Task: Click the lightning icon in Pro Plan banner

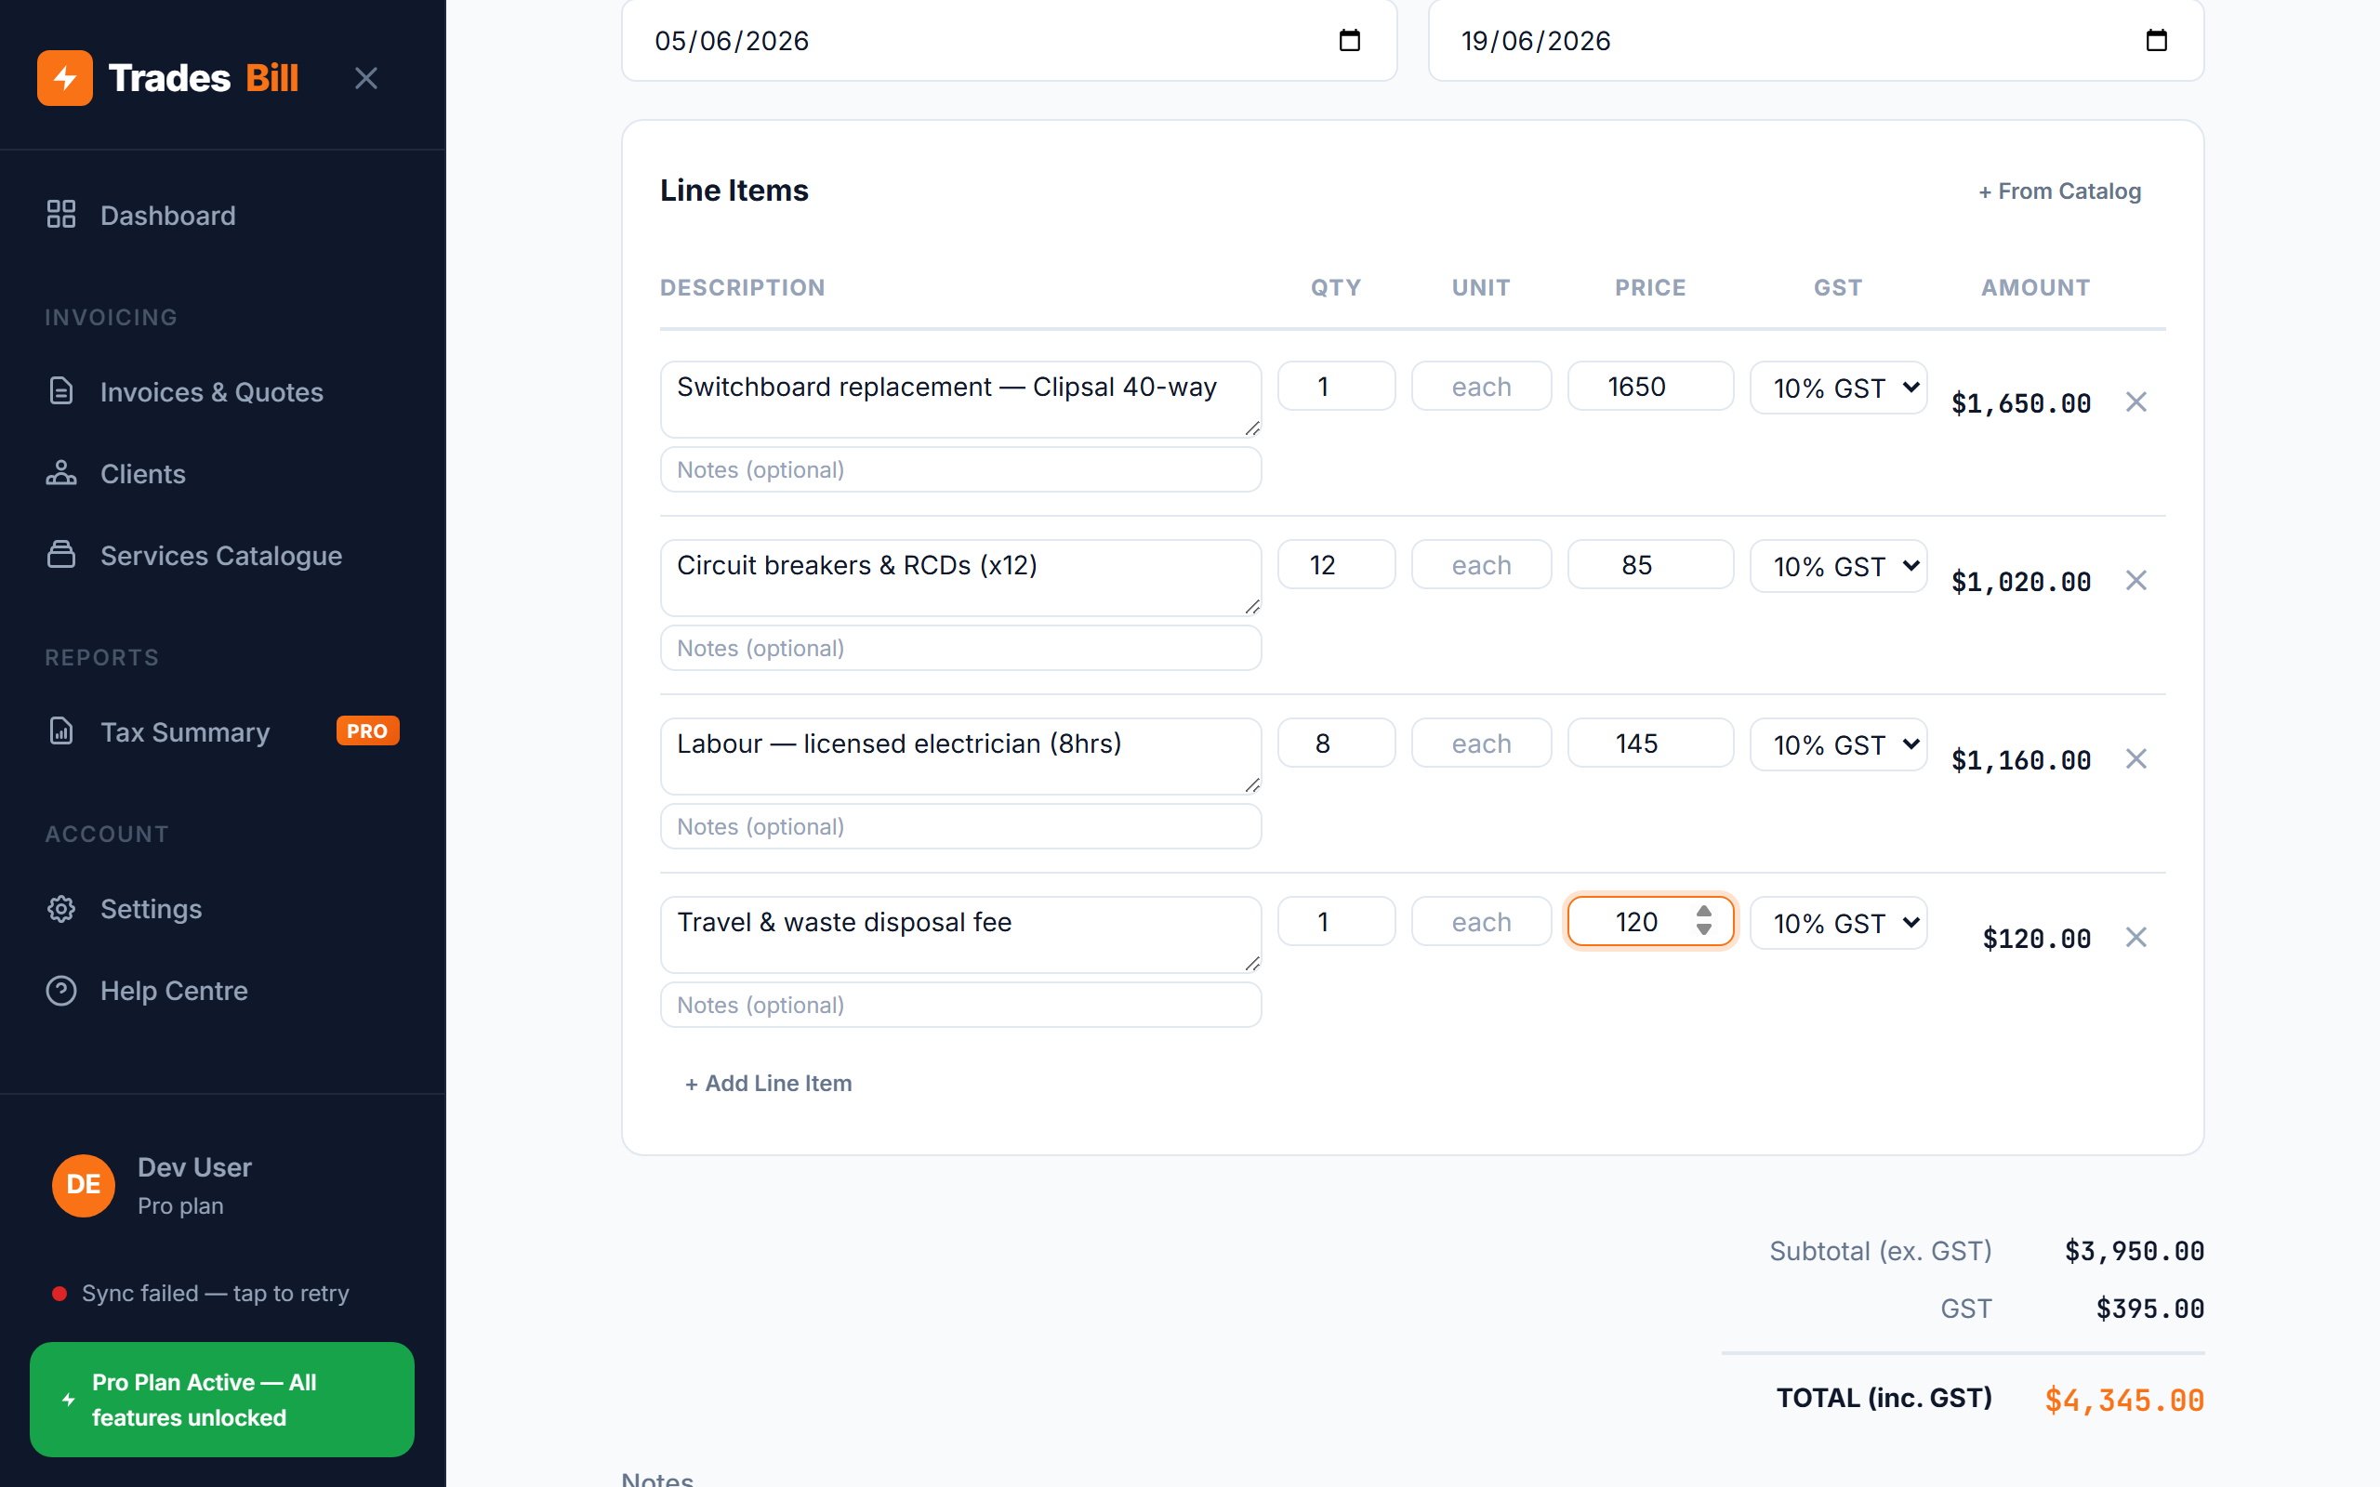Action: point(68,1400)
